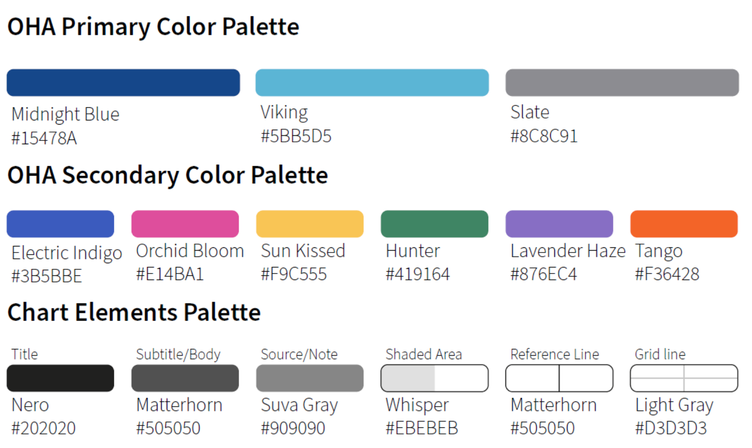Click the Whisper Shaded Area swatch
The width and height of the screenshot is (752, 448).
(434, 378)
